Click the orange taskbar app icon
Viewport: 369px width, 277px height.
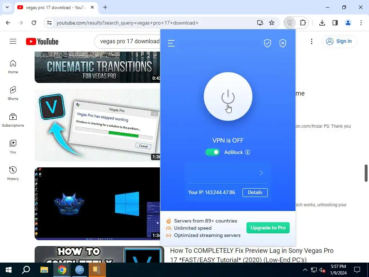(97, 270)
